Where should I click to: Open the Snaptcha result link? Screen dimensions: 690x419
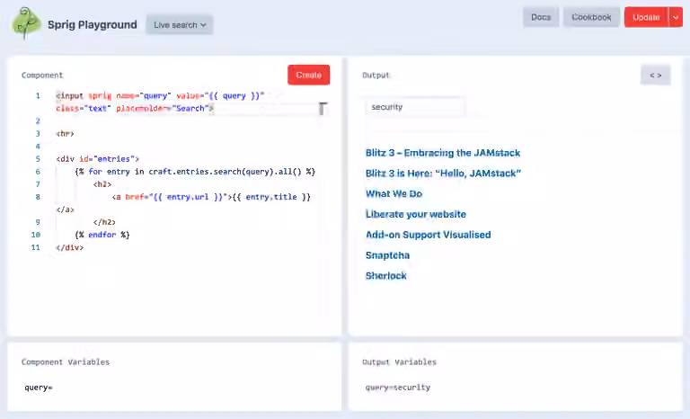tap(388, 255)
